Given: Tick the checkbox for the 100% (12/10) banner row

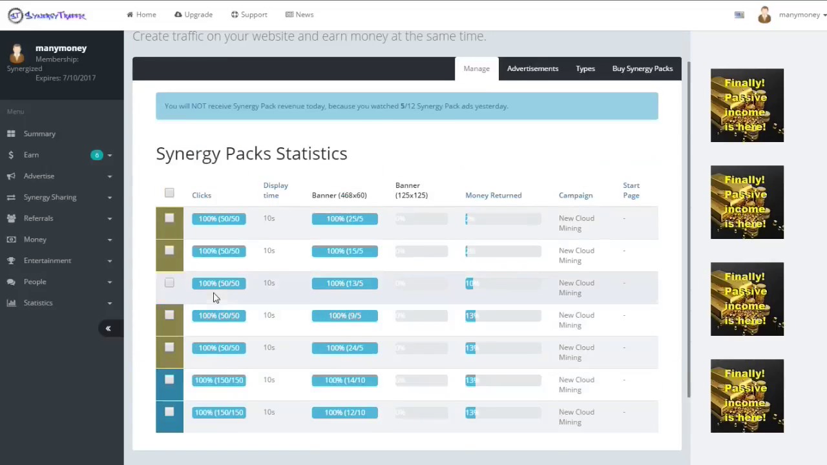Looking at the screenshot, I should click(x=169, y=412).
